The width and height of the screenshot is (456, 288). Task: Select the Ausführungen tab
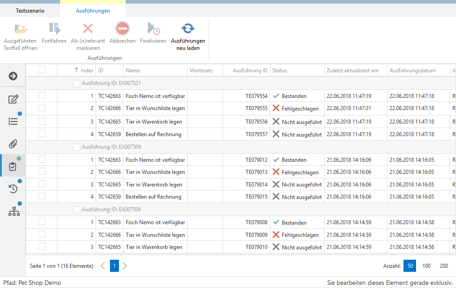point(93,11)
